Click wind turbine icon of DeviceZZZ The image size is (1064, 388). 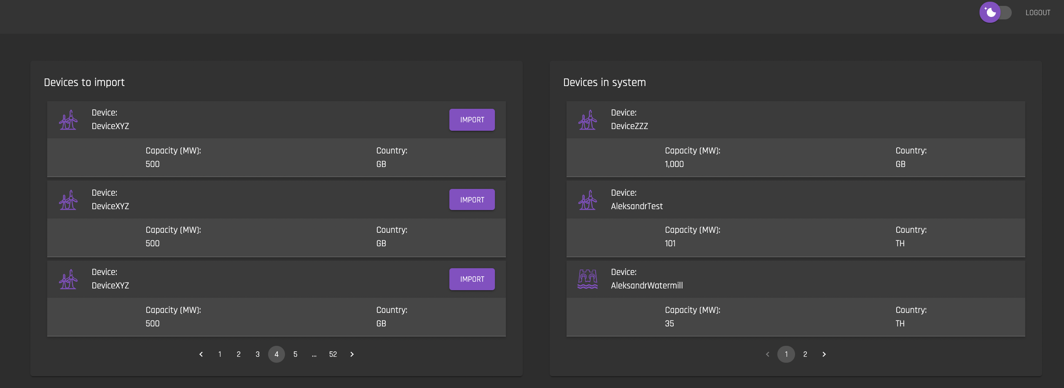(588, 120)
